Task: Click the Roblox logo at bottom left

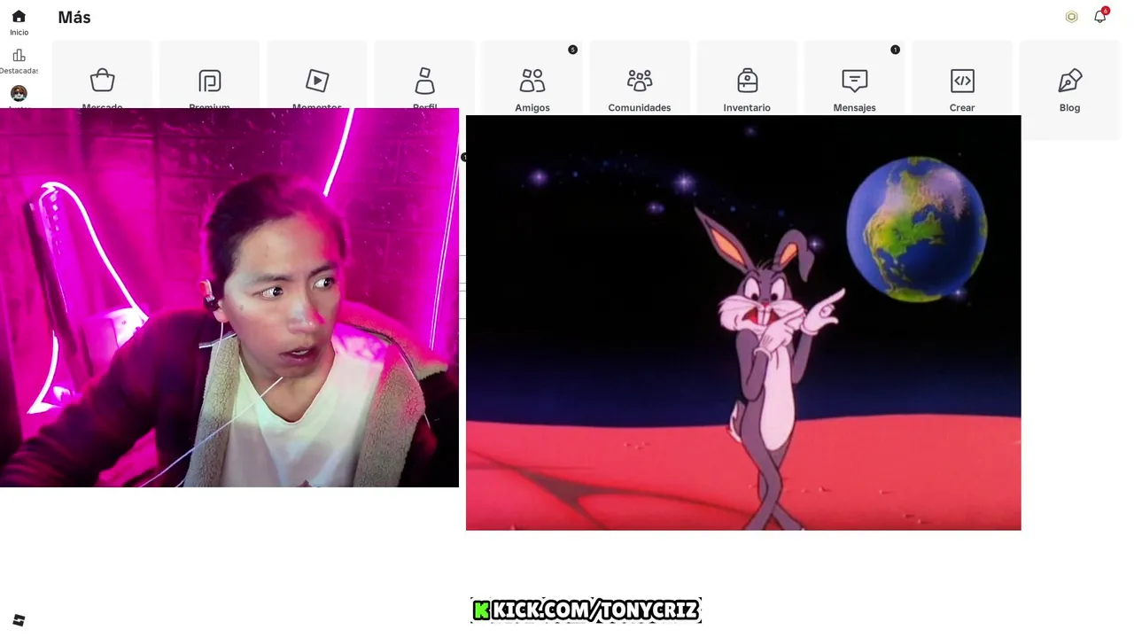Action: (x=19, y=620)
